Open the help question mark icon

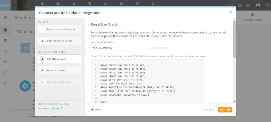248,5
